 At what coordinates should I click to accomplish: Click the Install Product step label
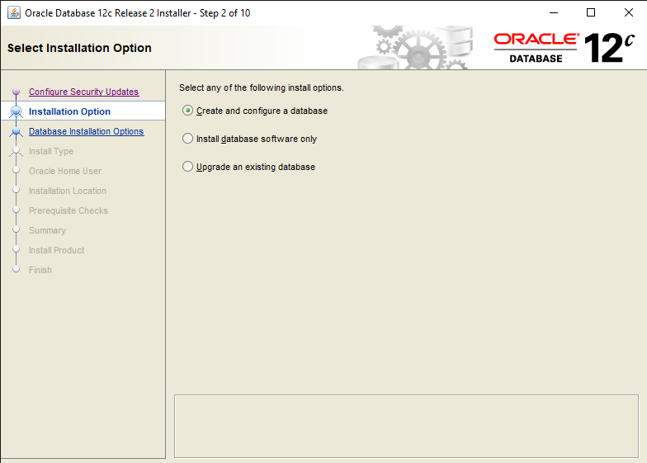[x=56, y=250]
